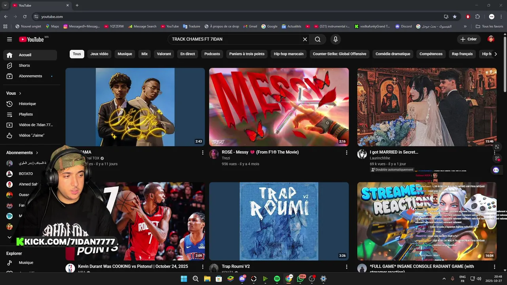The height and width of the screenshot is (285, 507).
Task: Open more options for Trap Roumi V2
Action: click(x=347, y=267)
